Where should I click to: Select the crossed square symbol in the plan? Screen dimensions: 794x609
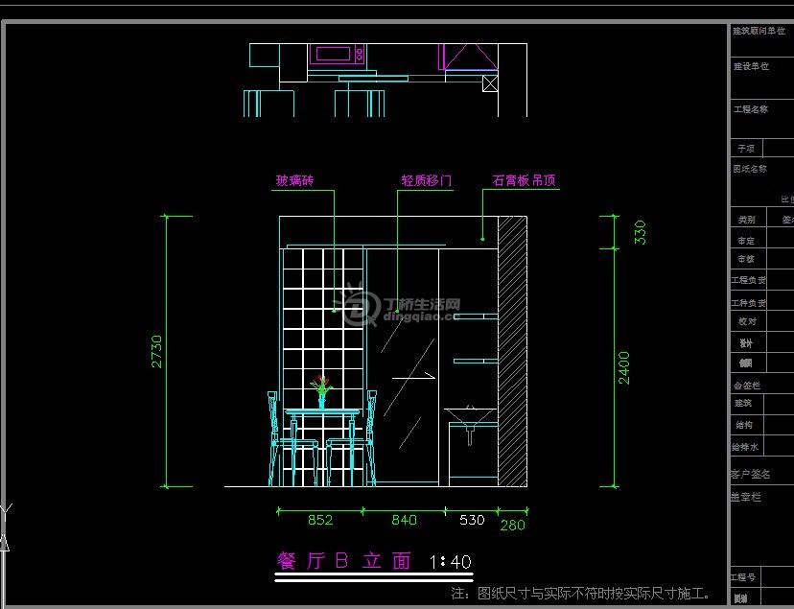(490, 83)
